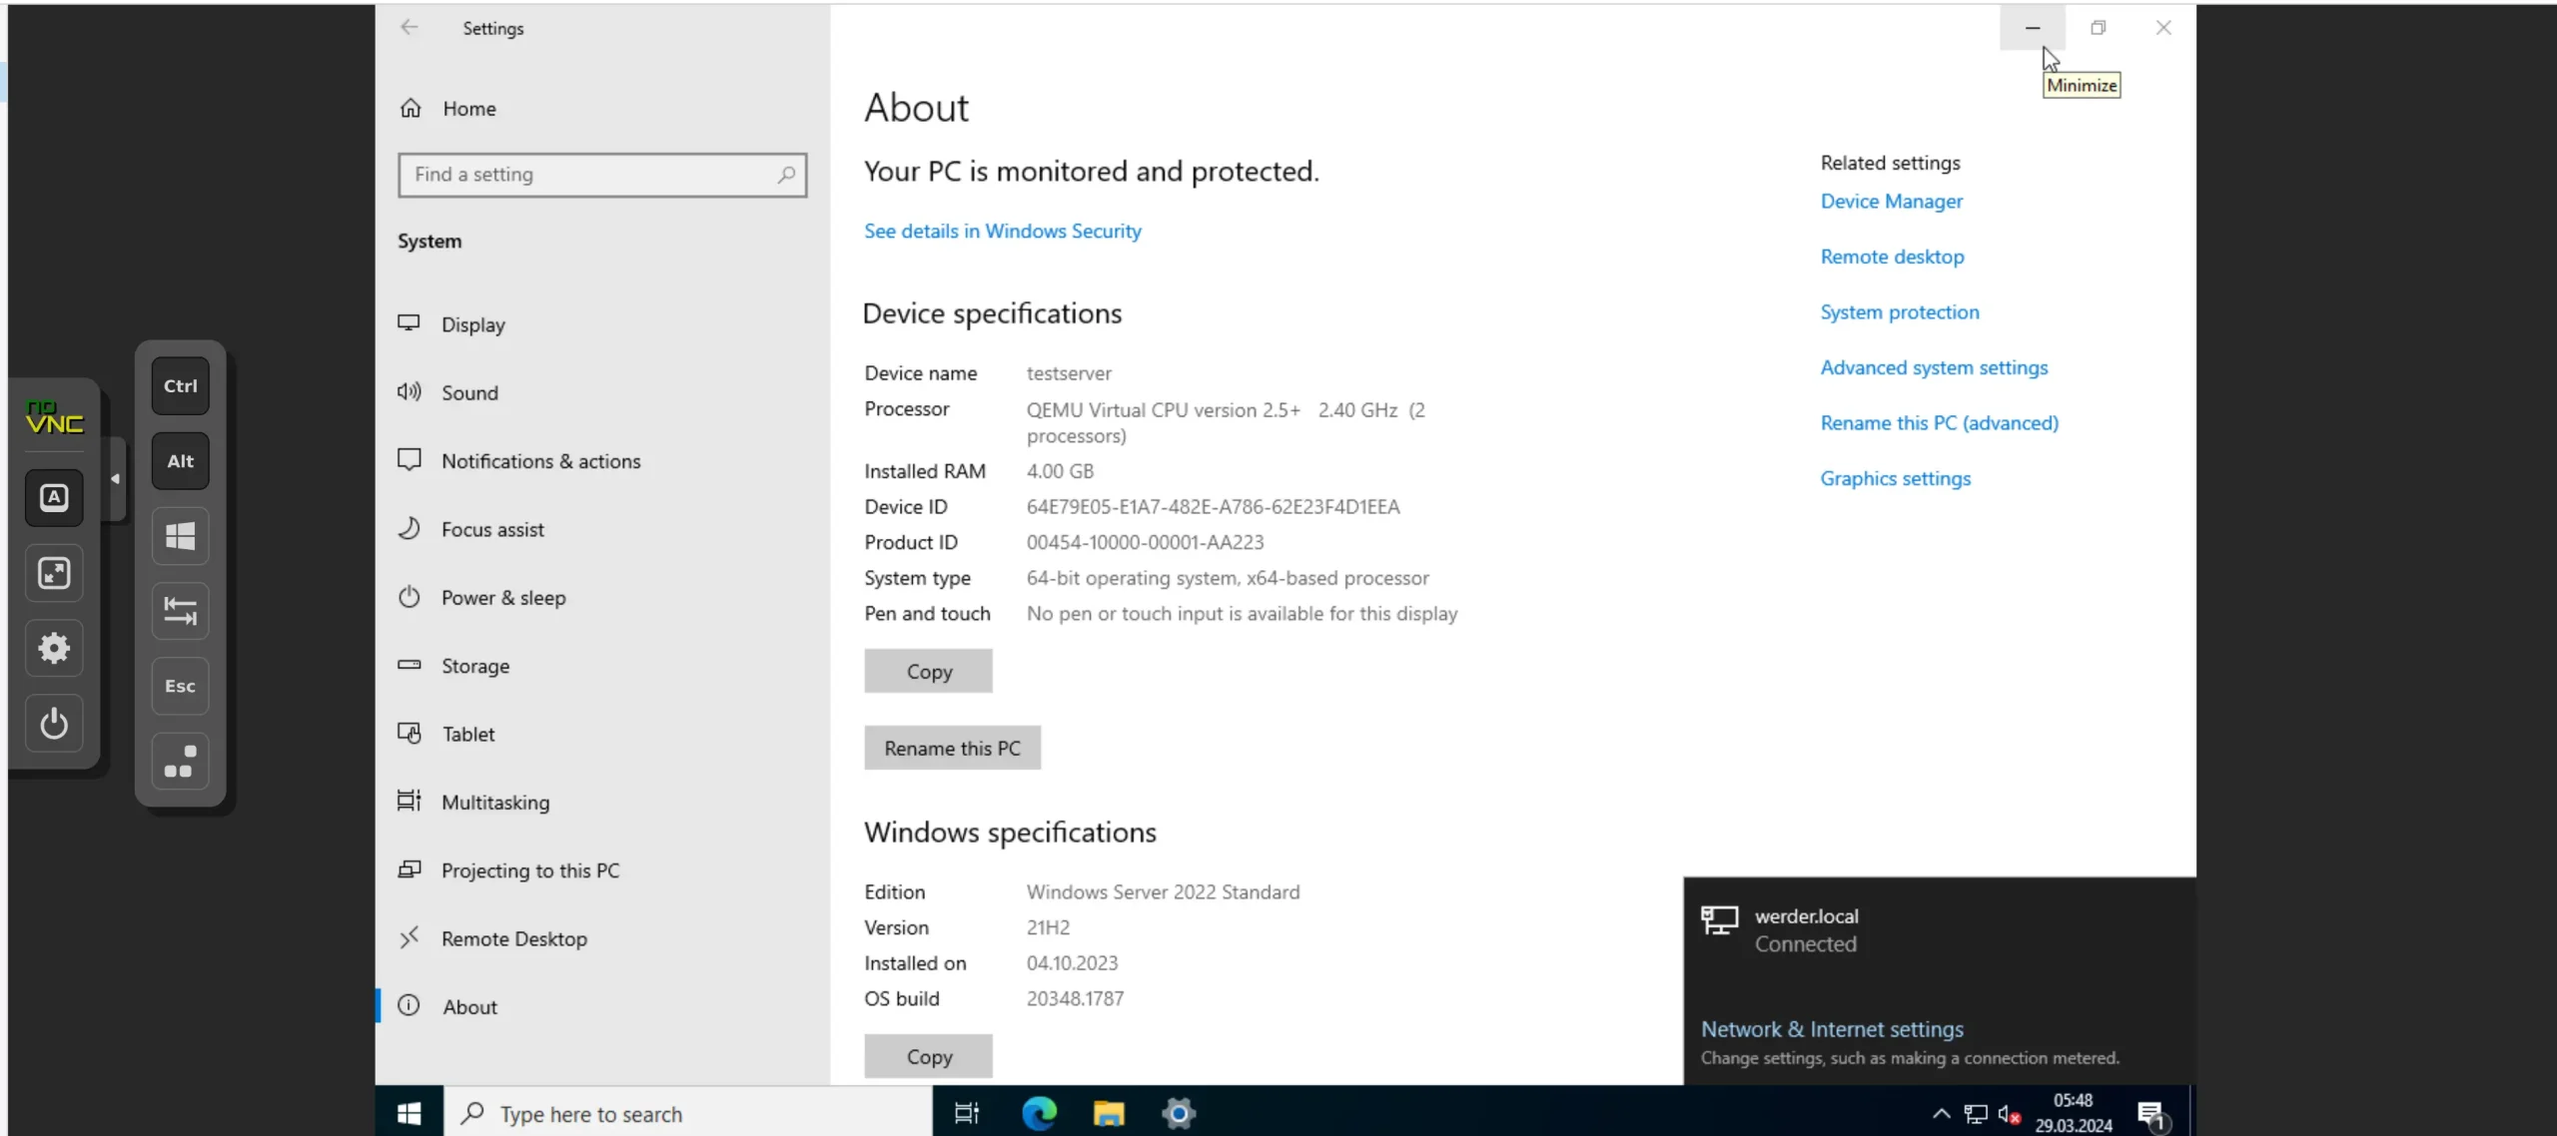Open Device Manager from Related settings

coord(1891,201)
